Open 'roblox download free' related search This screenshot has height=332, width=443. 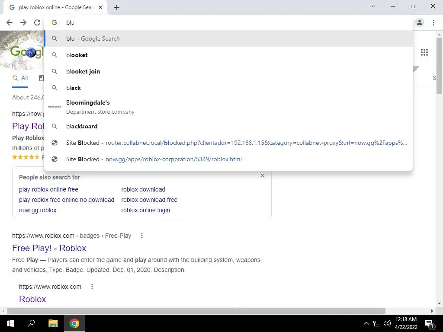coord(149,200)
